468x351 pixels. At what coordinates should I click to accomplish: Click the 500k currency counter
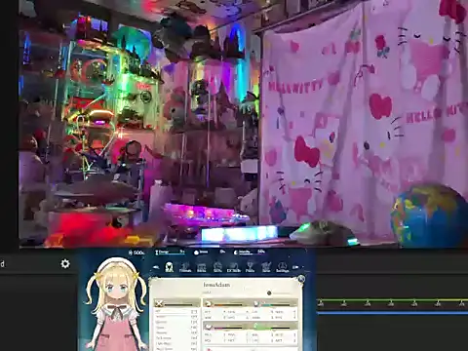(136, 253)
